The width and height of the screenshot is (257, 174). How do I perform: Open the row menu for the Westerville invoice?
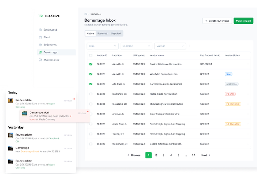(x=247, y=144)
